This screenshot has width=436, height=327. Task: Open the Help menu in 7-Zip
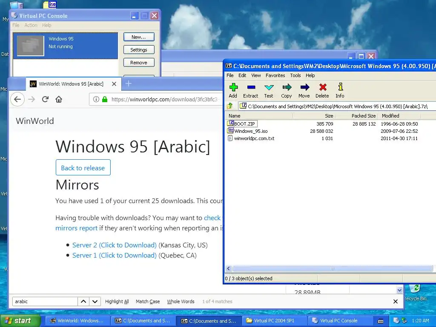[310, 75]
